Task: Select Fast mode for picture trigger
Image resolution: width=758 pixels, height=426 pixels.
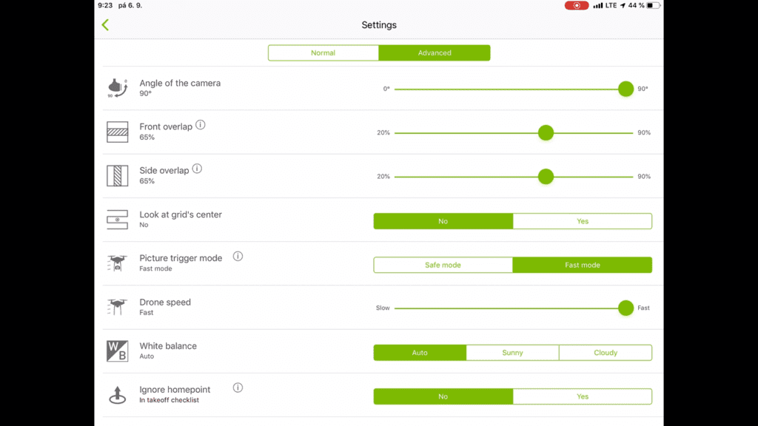Action: click(582, 266)
